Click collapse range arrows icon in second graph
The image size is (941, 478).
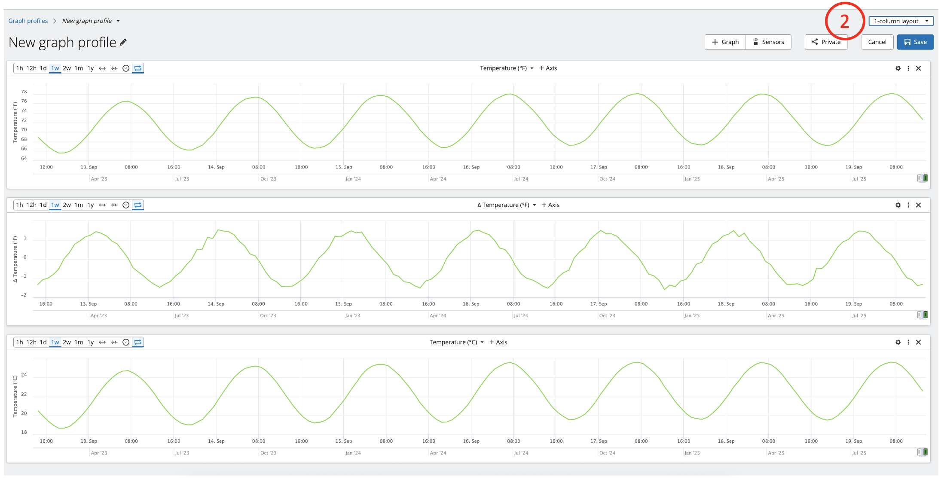pos(114,205)
